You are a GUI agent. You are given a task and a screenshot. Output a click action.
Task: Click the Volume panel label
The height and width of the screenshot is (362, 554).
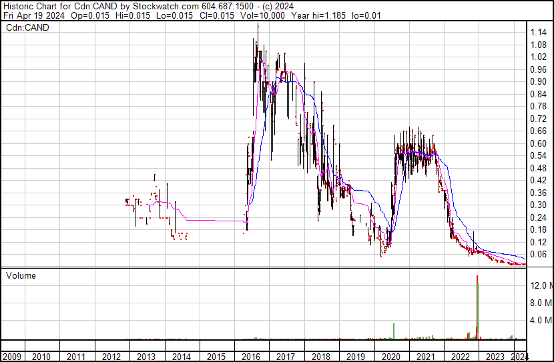coord(21,275)
